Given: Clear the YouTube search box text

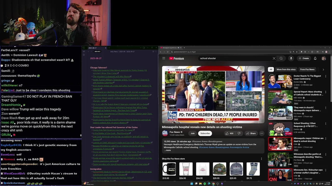Looking at the screenshot, I should pos(274,58).
